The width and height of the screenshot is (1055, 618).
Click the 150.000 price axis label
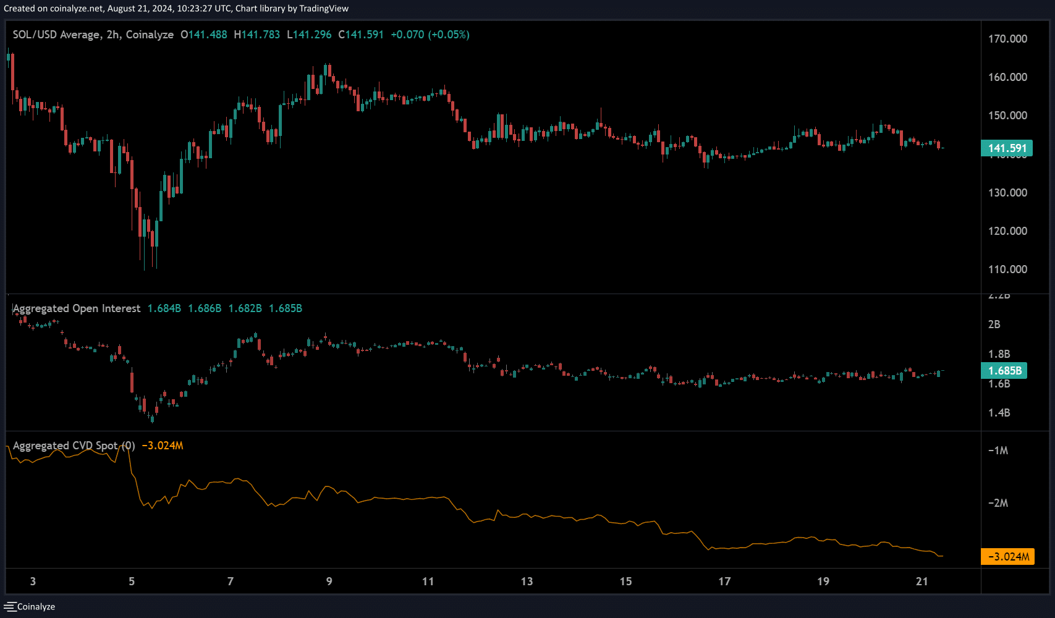[1007, 116]
